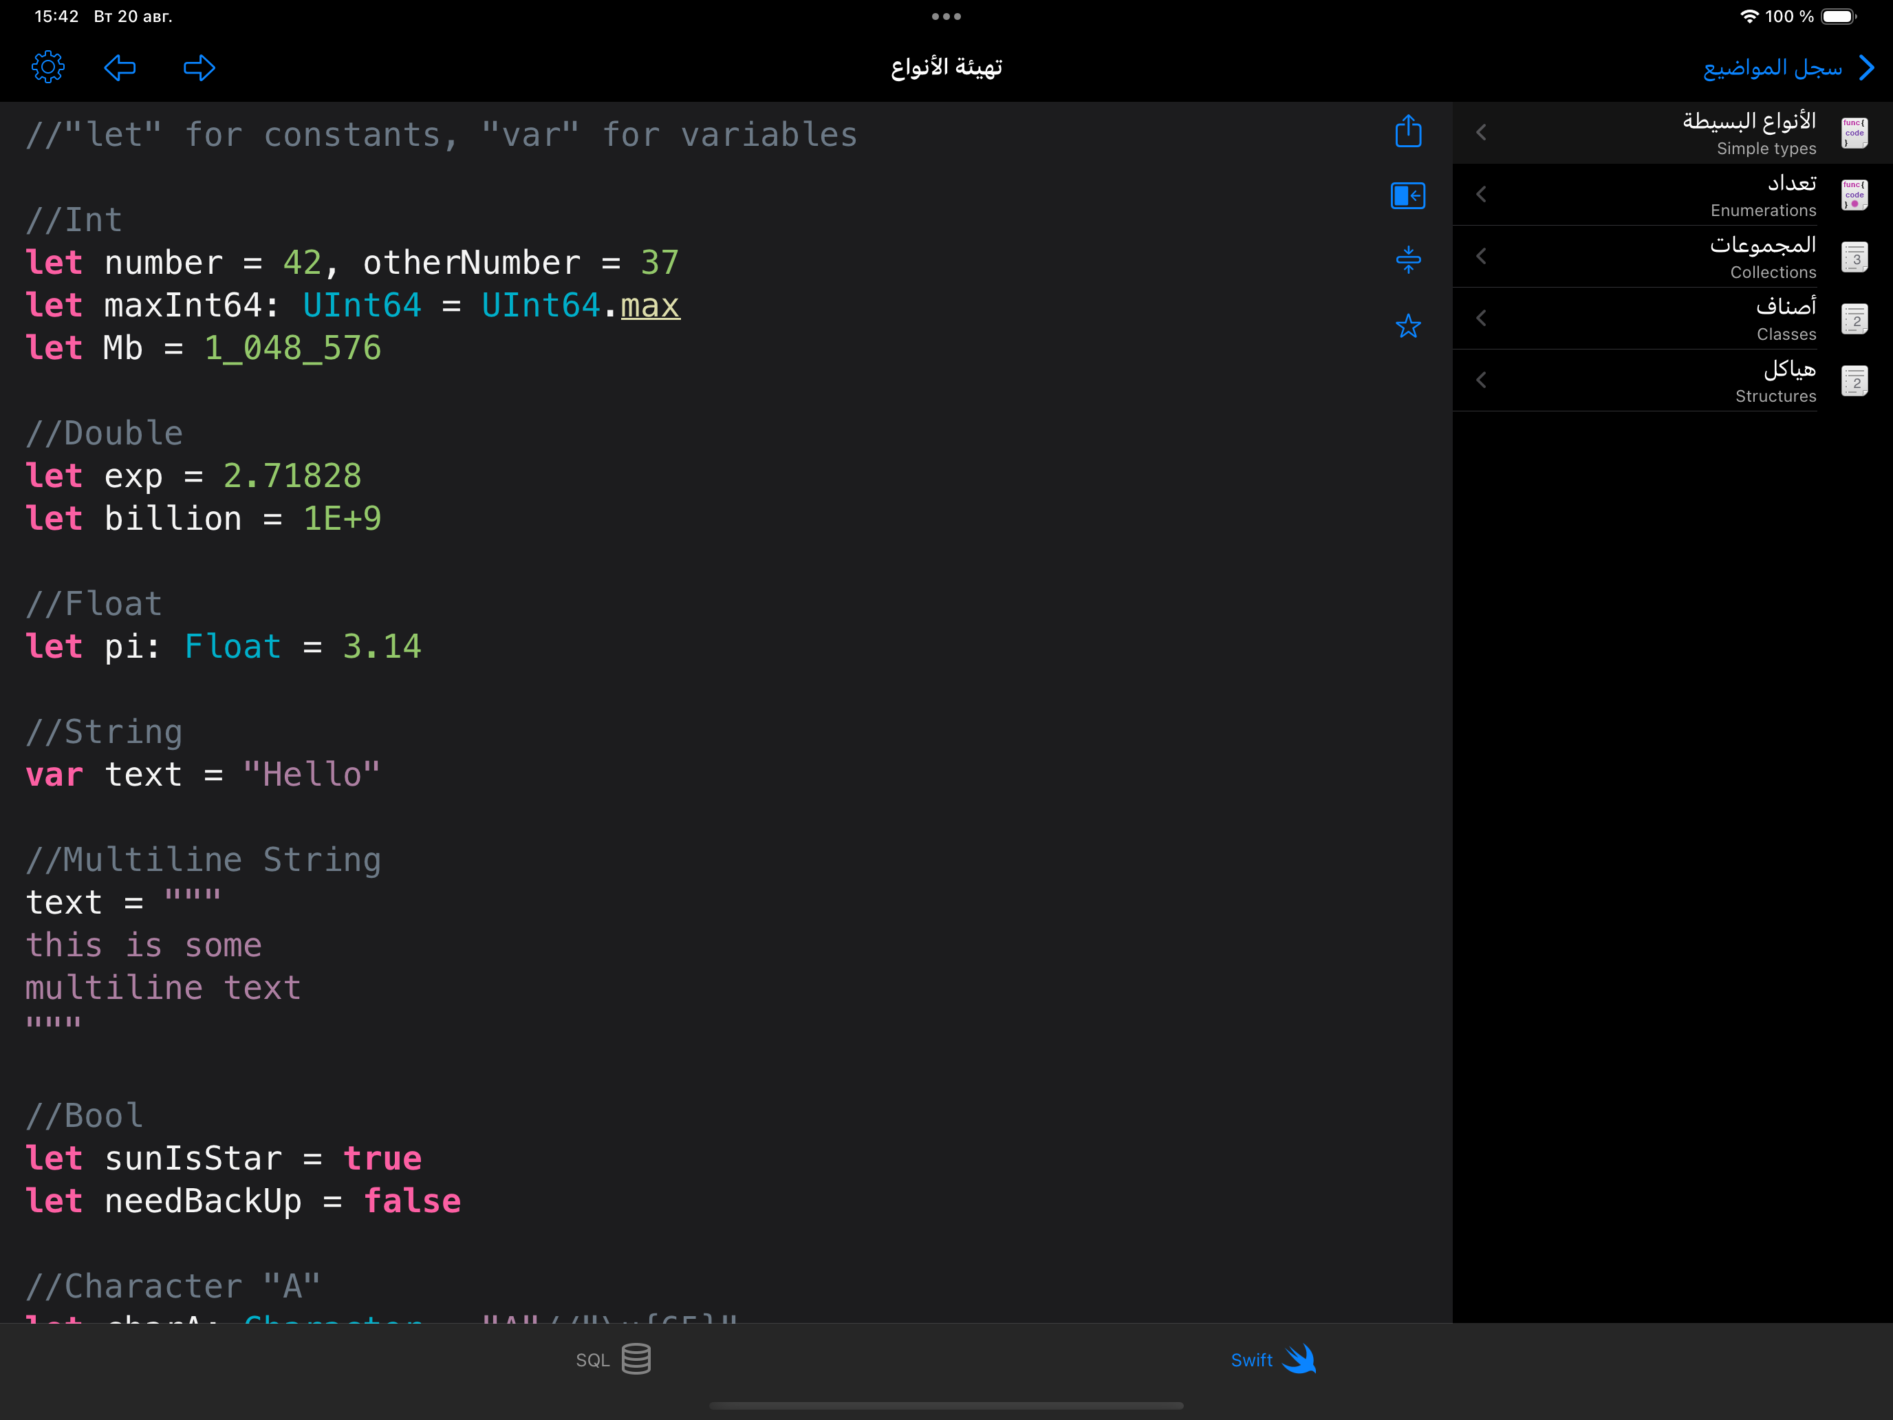The image size is (1893, 1420).
Task: Open the Collections icon
Action: tap(1854, 257)
